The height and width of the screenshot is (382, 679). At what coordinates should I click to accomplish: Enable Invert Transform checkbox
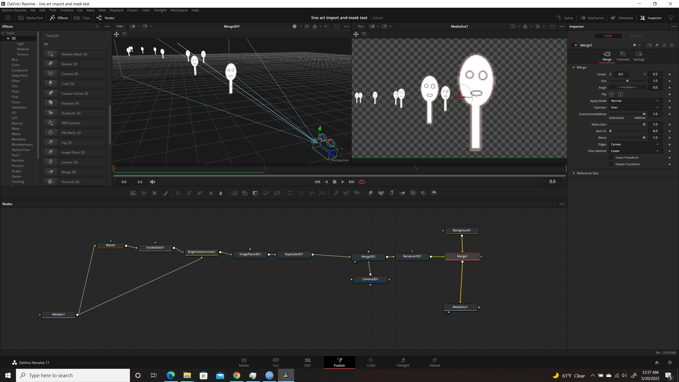tap(611, 158)
